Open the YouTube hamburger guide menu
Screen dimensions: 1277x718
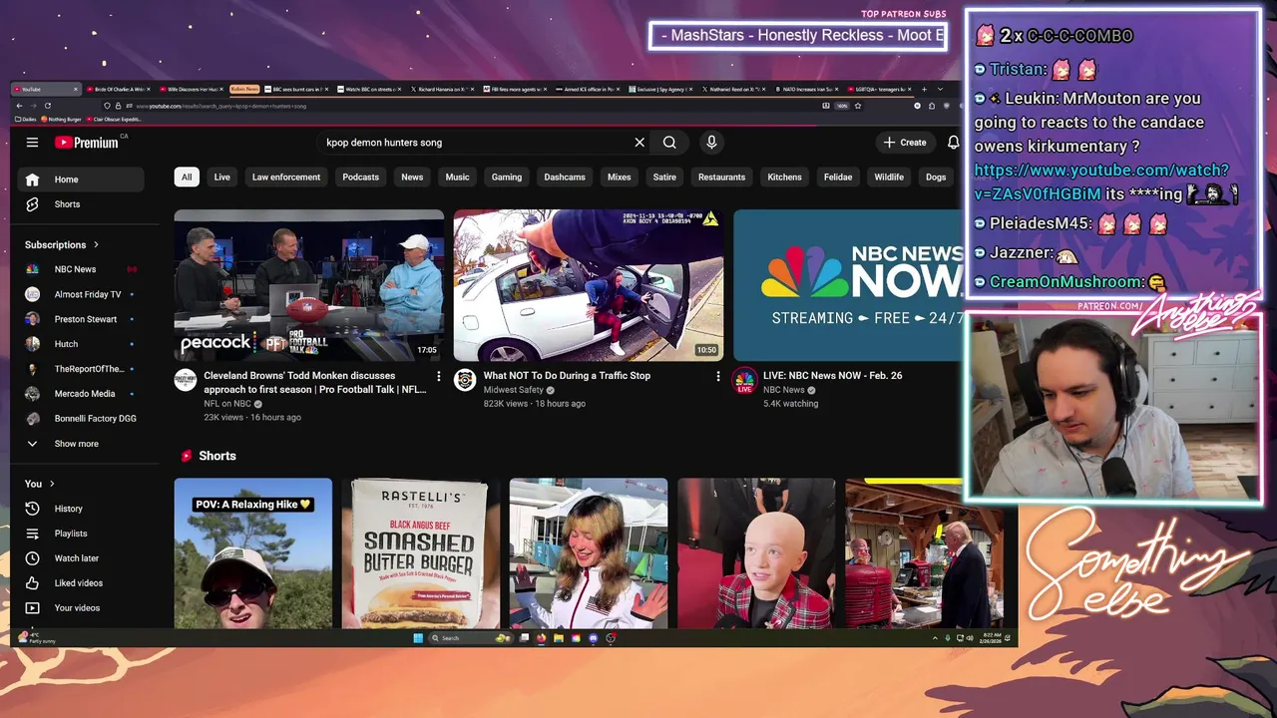(32, 143)
